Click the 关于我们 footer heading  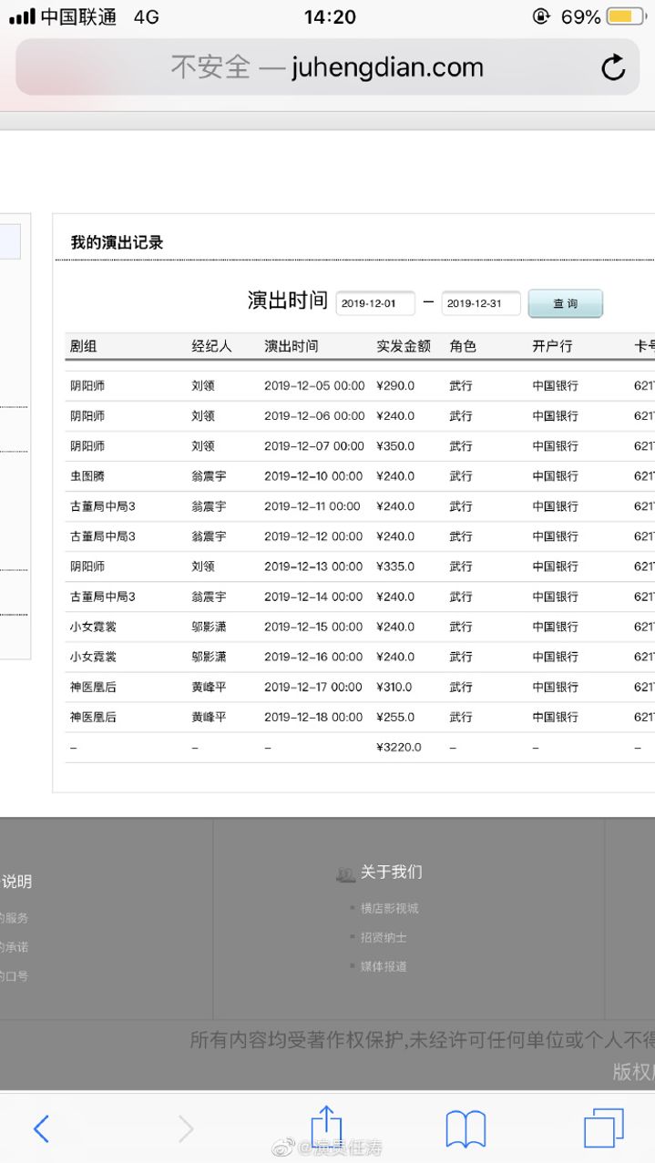(391, 872)
